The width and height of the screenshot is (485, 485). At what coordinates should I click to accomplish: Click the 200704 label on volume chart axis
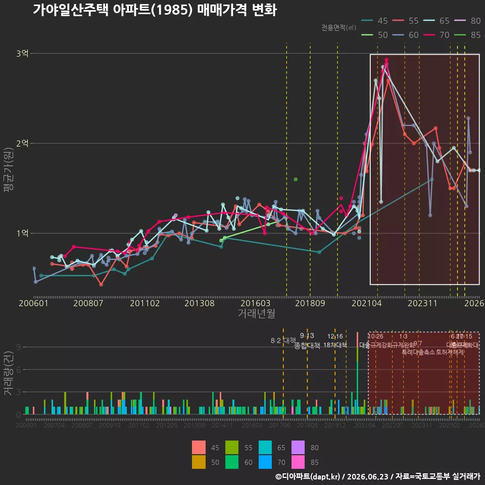[x=54, y=425]
